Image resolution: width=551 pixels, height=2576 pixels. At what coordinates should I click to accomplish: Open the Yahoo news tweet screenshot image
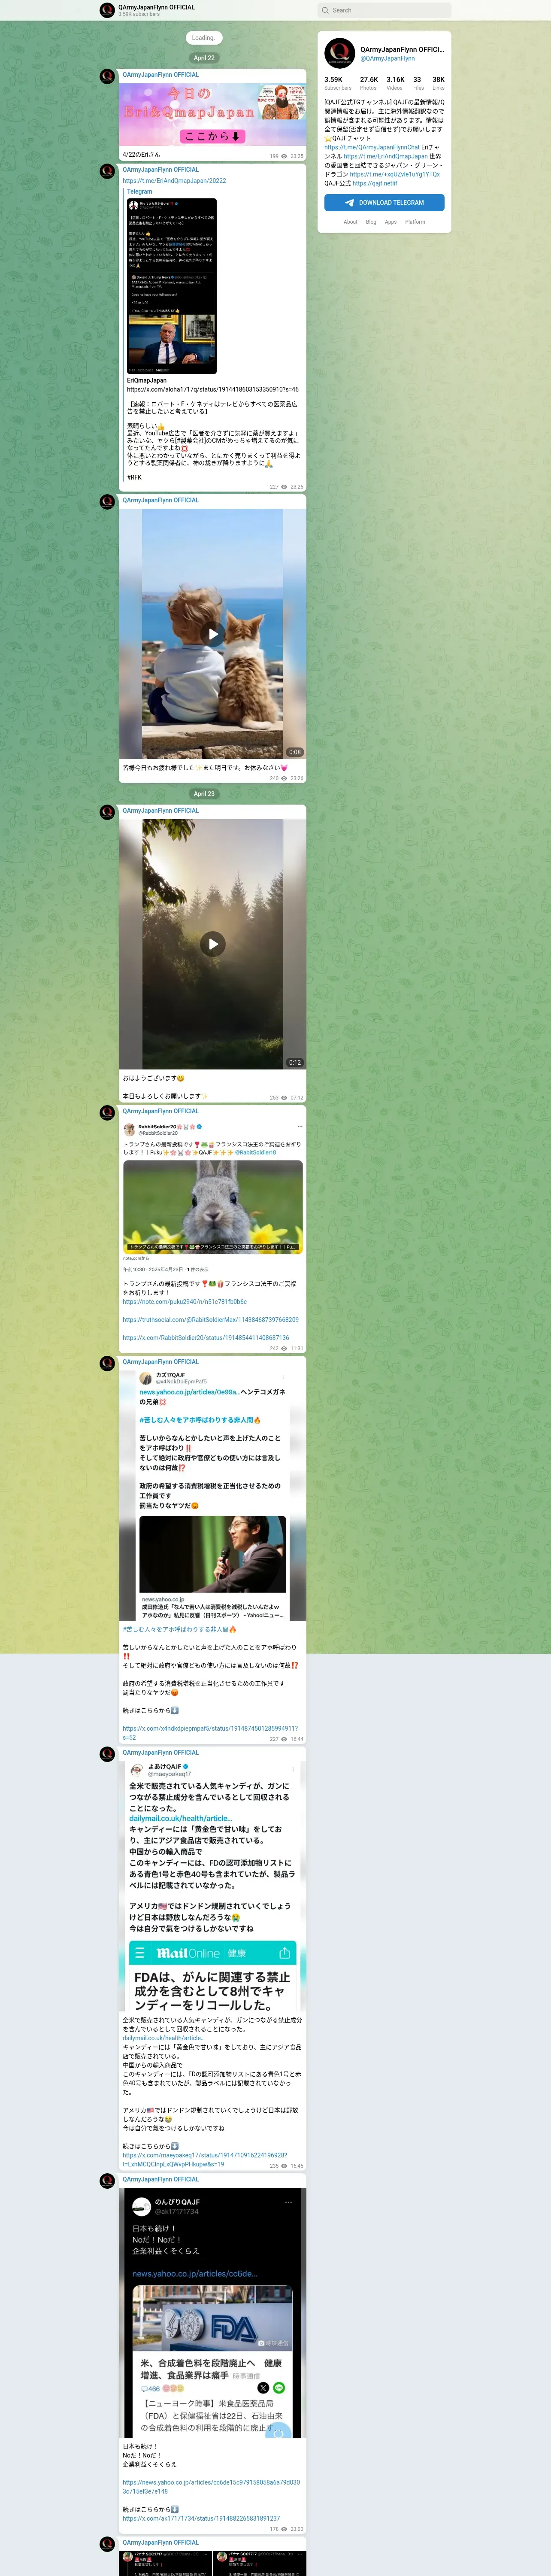(x=212, y=1494)
